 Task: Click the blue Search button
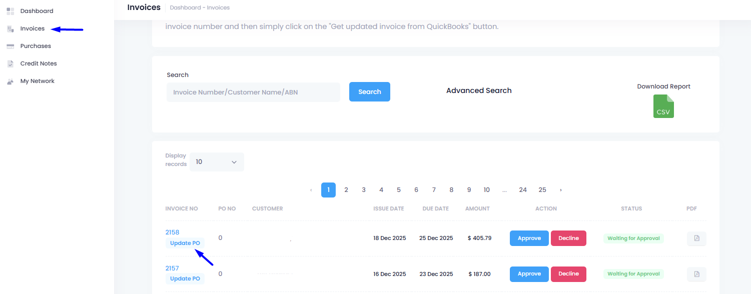pos(369,92)
